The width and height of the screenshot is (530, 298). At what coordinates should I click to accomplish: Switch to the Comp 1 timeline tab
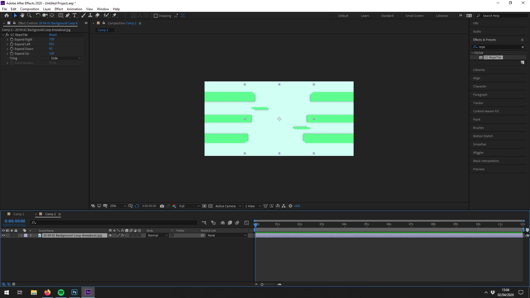pyautogui.click(x=18, y=214)
